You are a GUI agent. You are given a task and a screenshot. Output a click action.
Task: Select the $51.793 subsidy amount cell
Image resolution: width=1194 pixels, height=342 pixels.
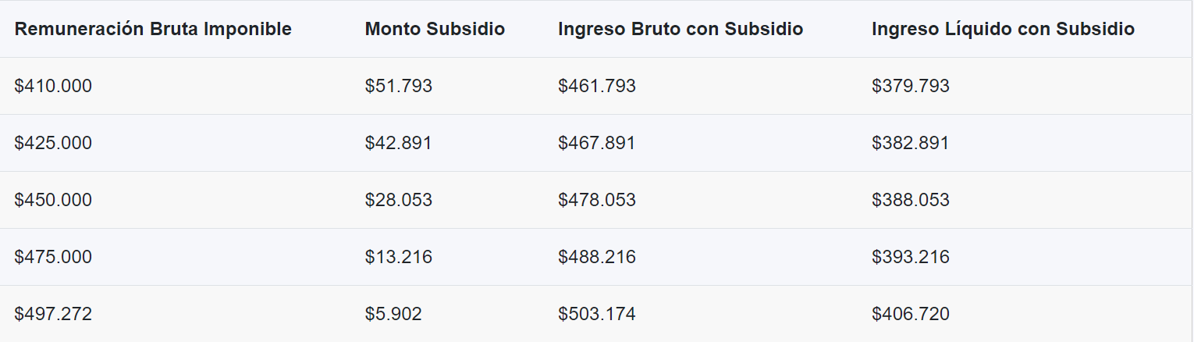click(399, 86)
